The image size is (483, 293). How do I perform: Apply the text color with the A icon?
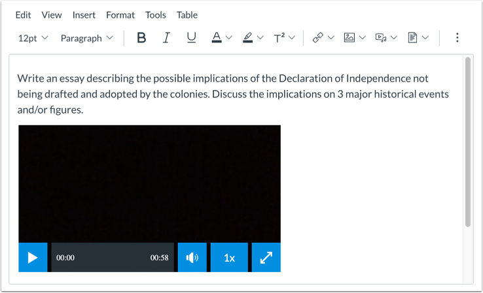coord(217,37)
